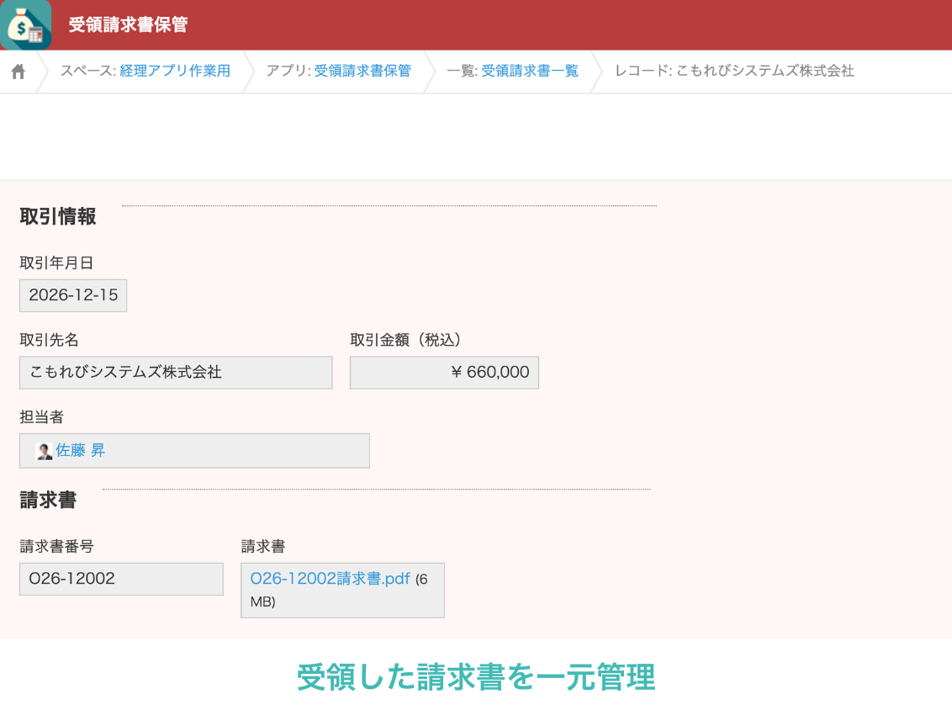
Task: Click the money bag app icon
Action: click(x=25, y=25)
